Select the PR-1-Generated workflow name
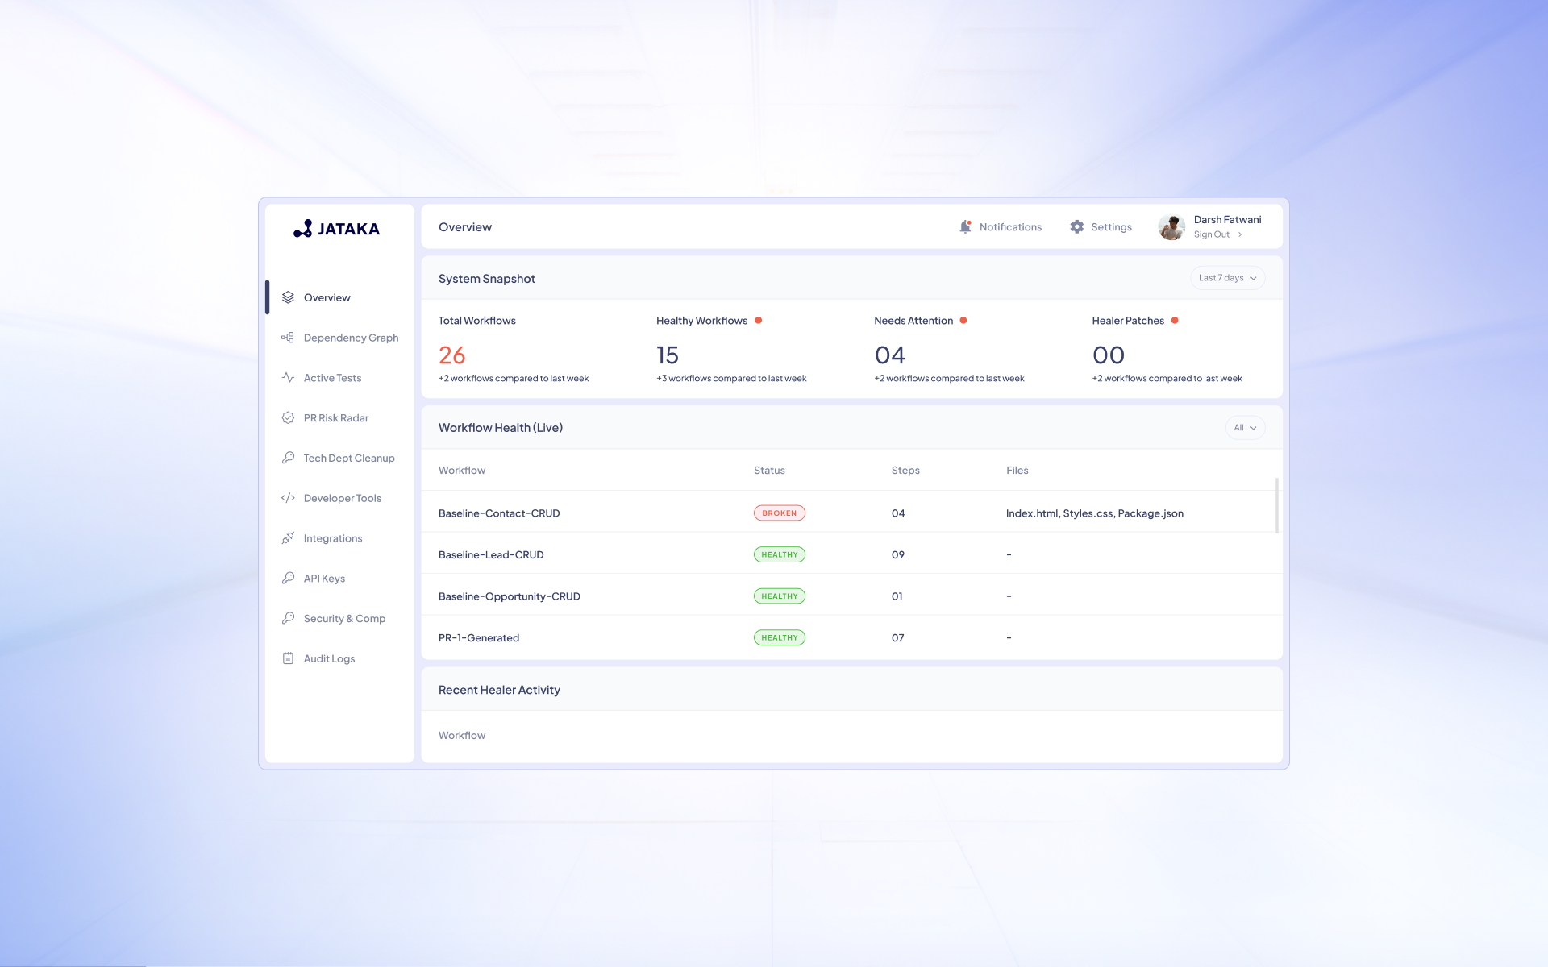Viewport: 1548px width, 967px height. coord(479,638)
